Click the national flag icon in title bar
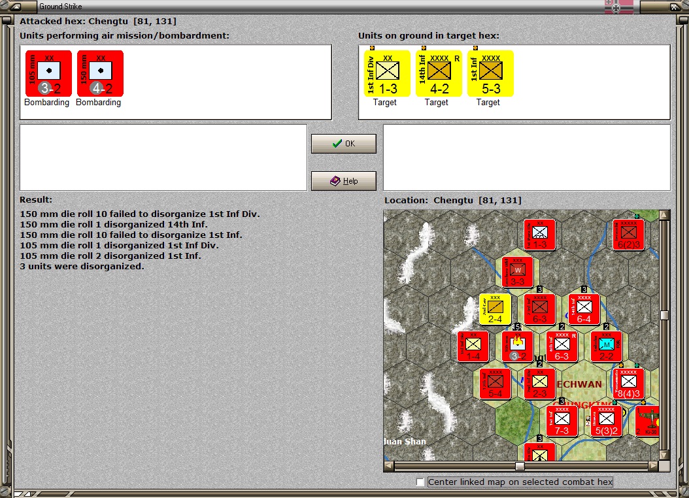 [618, 7]
